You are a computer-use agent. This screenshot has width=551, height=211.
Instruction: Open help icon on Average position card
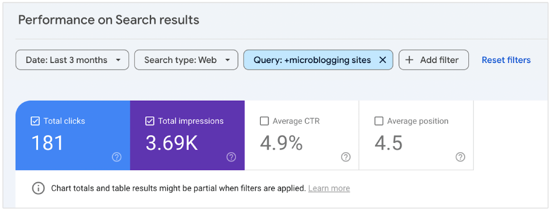tap(460, 157)
